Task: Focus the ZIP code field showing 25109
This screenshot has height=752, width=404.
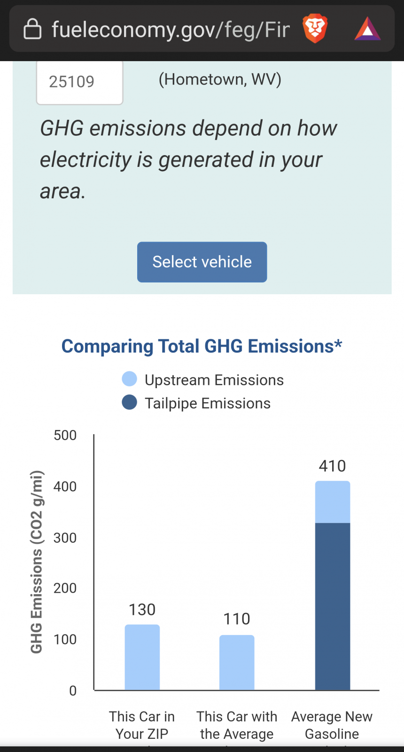Action: 79,82
